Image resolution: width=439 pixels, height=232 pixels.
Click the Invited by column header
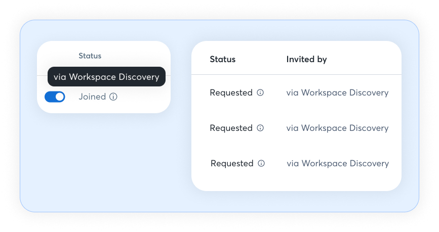[306, 59]
